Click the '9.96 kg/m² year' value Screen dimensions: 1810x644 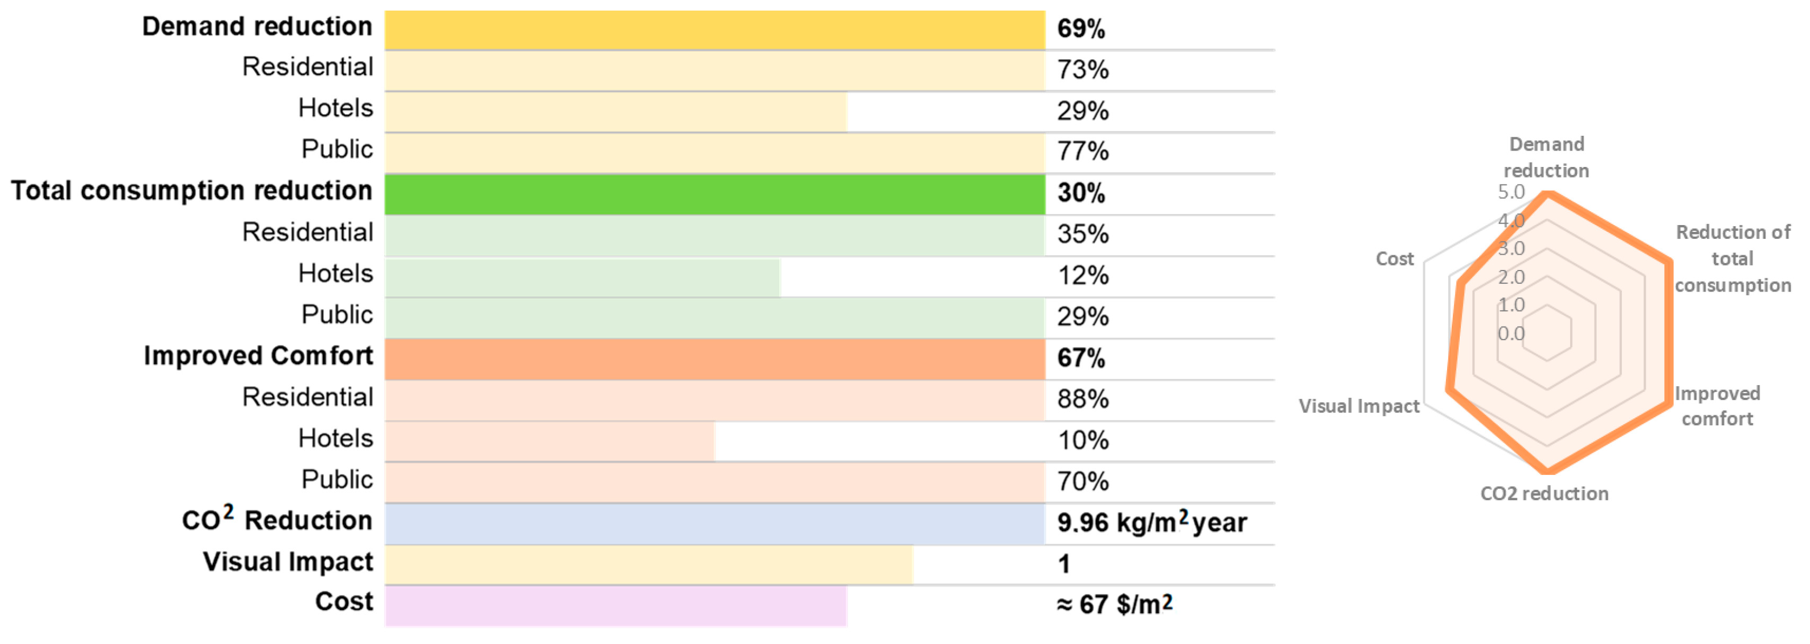(1152, 523)
